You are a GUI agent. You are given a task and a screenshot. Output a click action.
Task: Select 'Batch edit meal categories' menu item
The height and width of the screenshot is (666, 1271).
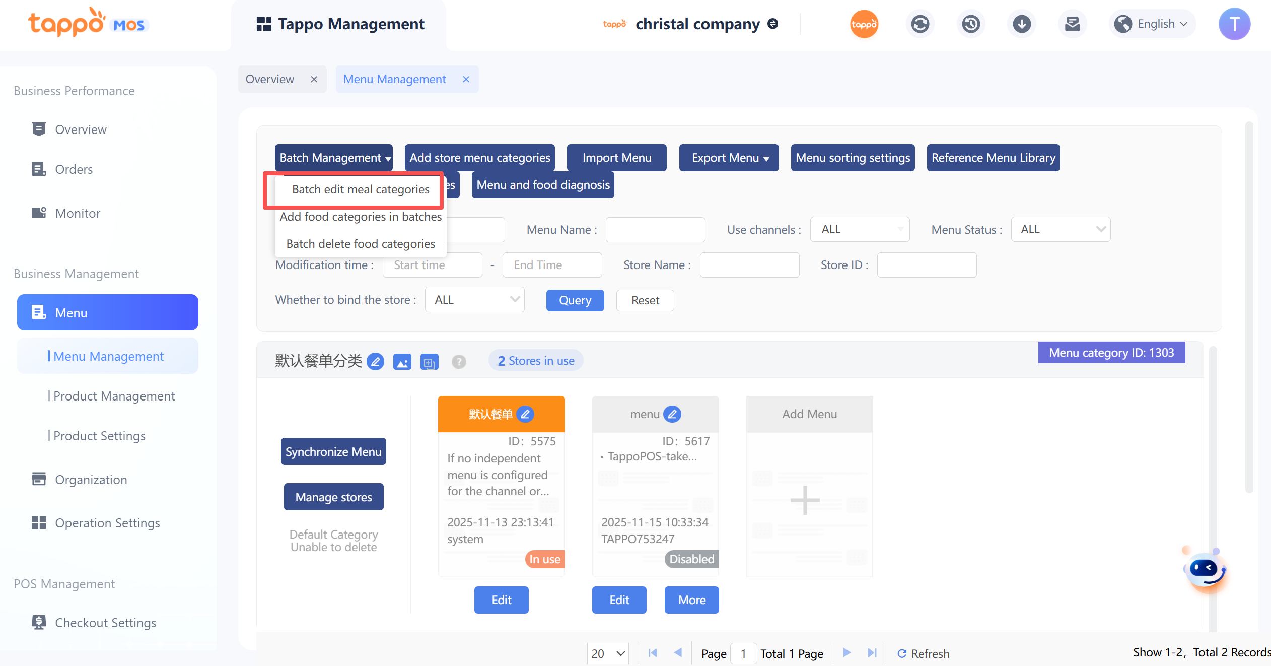click(x=361, y=189)
